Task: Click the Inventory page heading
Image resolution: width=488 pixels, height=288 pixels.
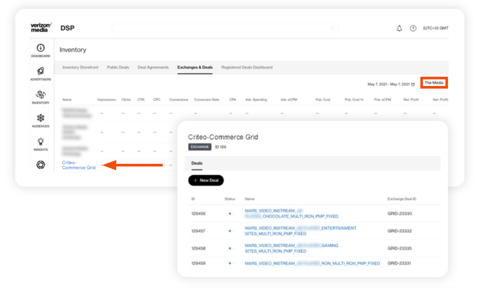Action: click(x=73, y=50)
